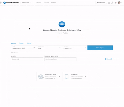Select the Call Room phone icon card

pos(75,77)
